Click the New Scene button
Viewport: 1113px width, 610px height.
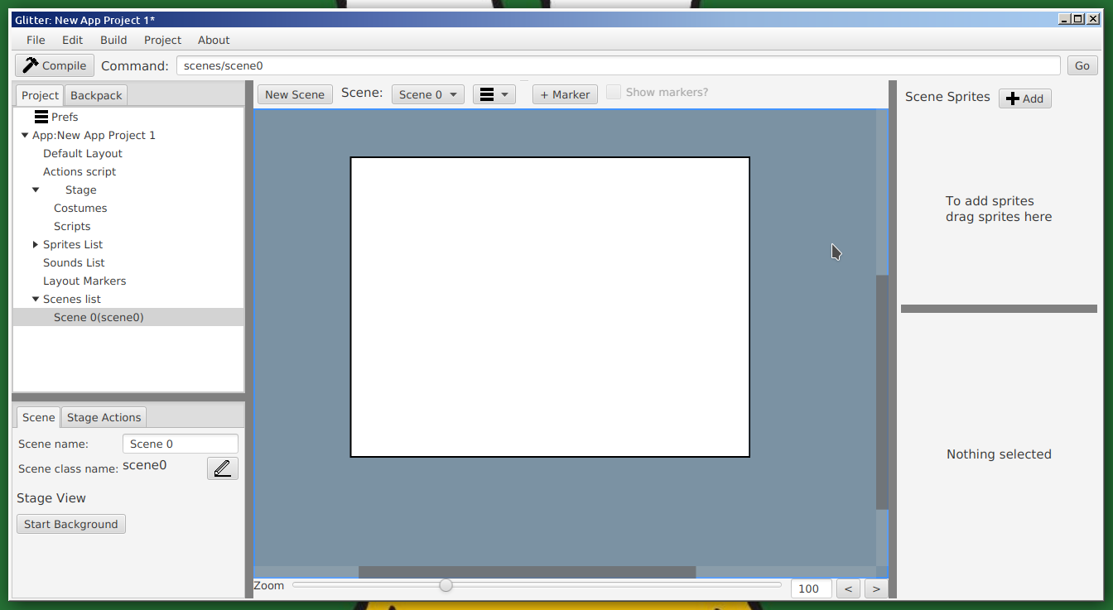[295, 94]
